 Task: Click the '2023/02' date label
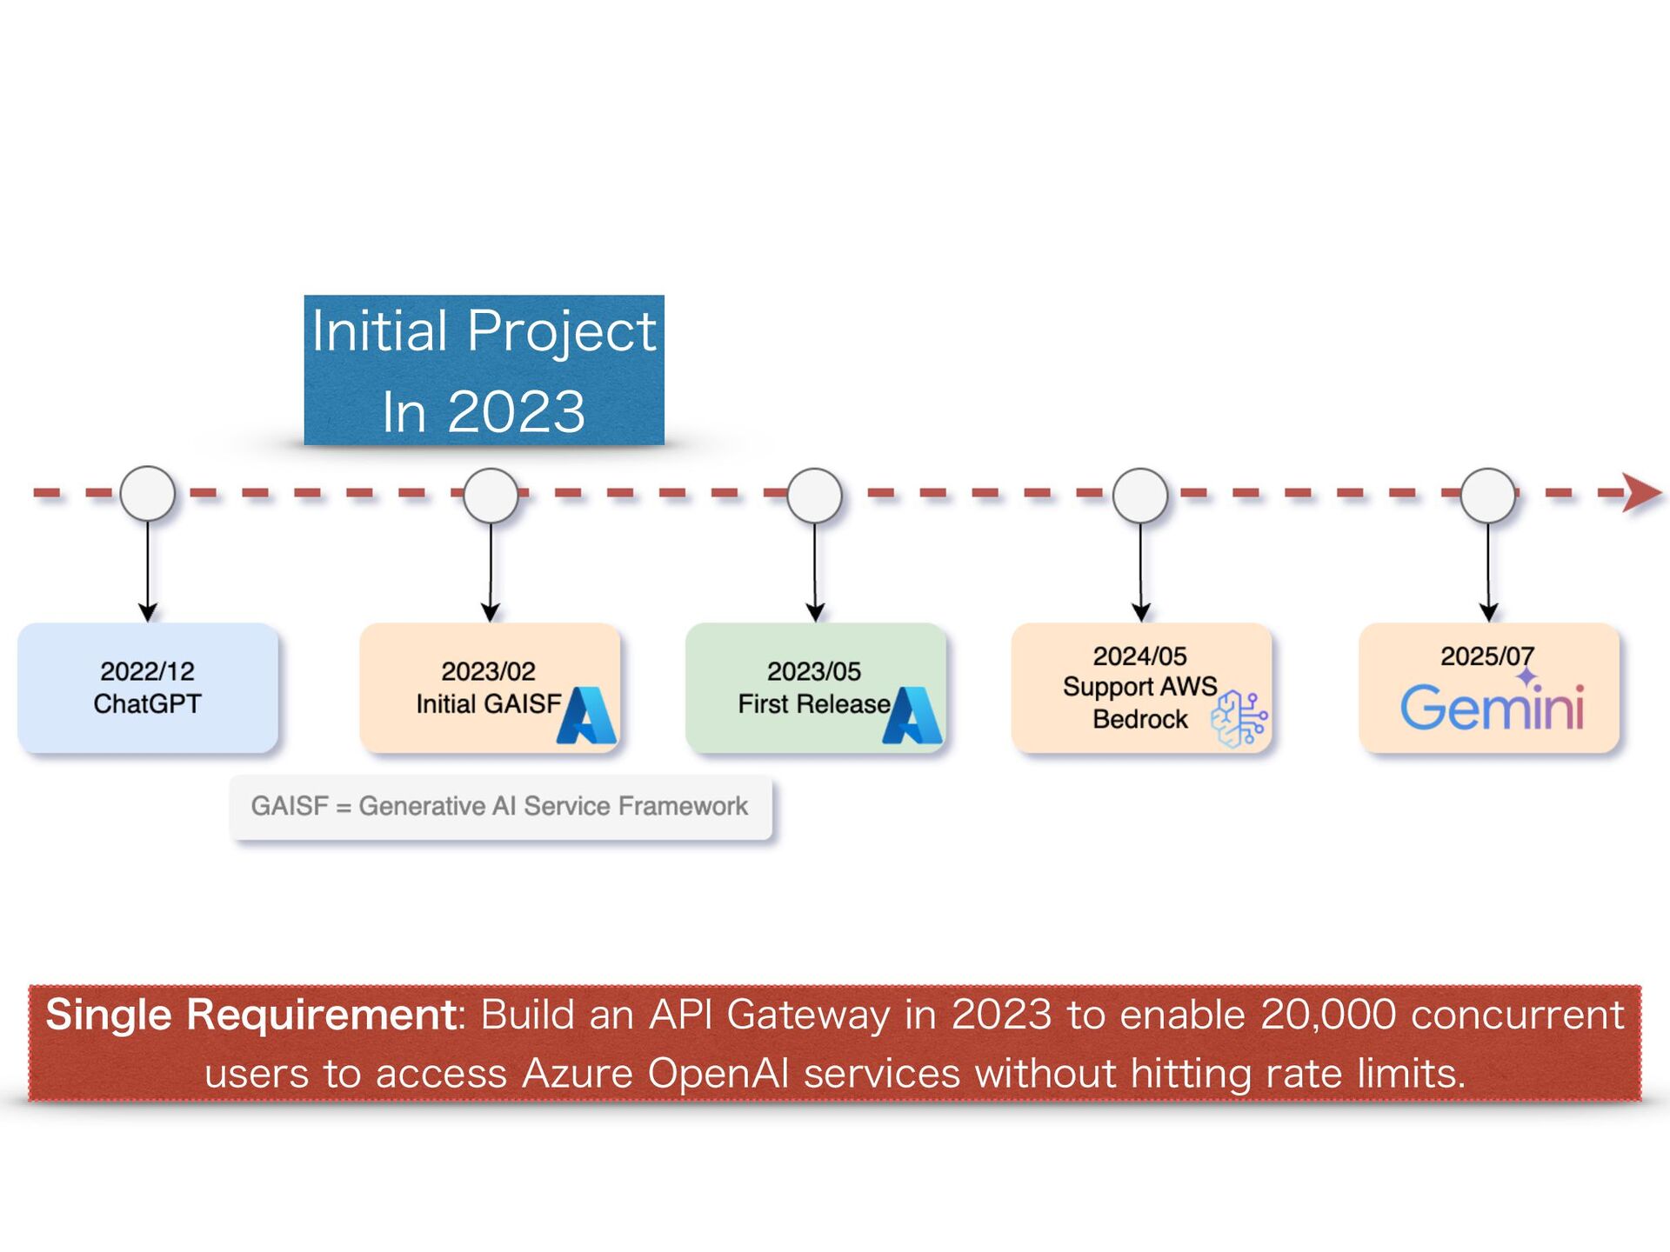488,671
